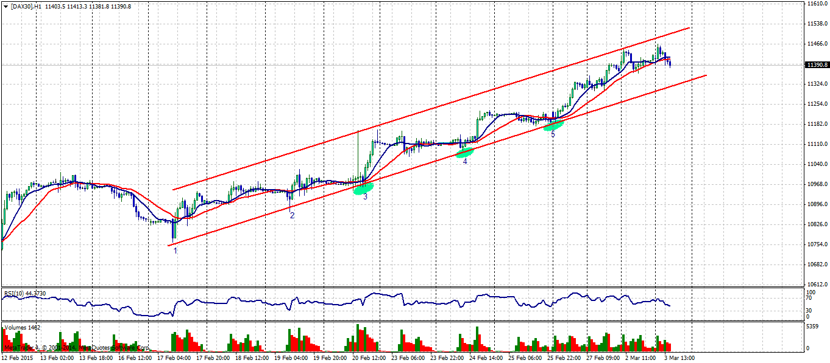The width and height of the screenshot is (830, 363).
Task: Click the 10826.0 price axis label
Action: click(817, 224)
